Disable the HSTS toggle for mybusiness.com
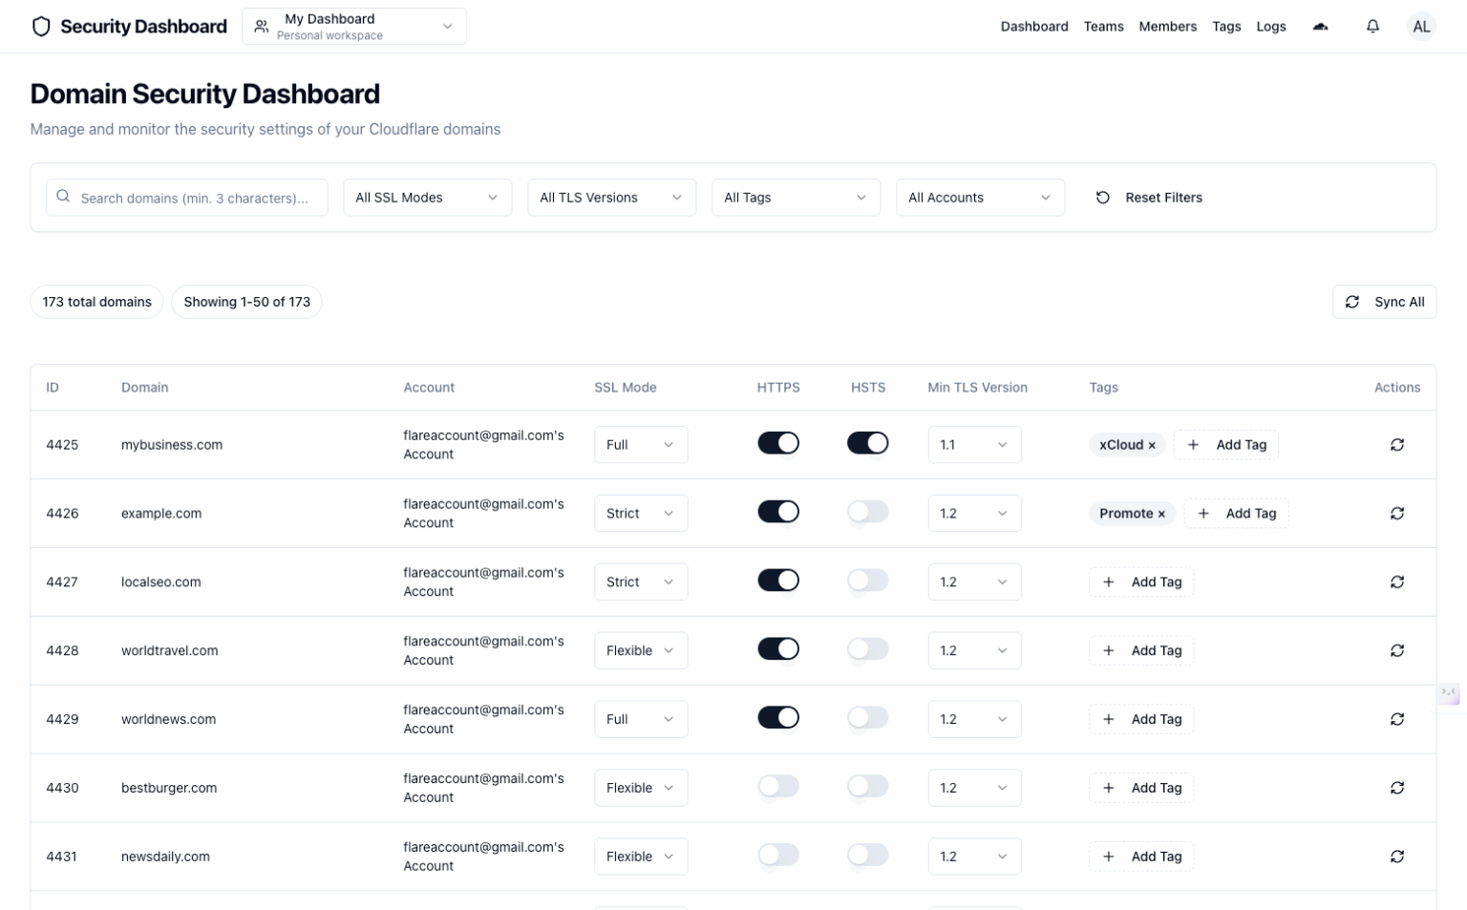 point(867,444)
